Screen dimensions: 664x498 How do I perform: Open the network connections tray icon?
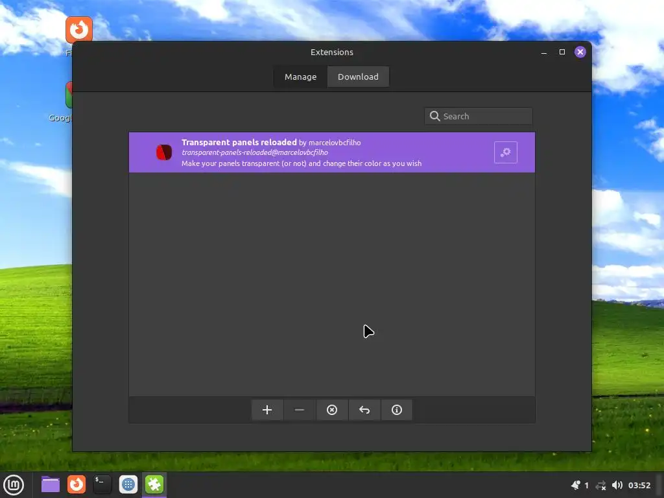(x=600, y=485)
